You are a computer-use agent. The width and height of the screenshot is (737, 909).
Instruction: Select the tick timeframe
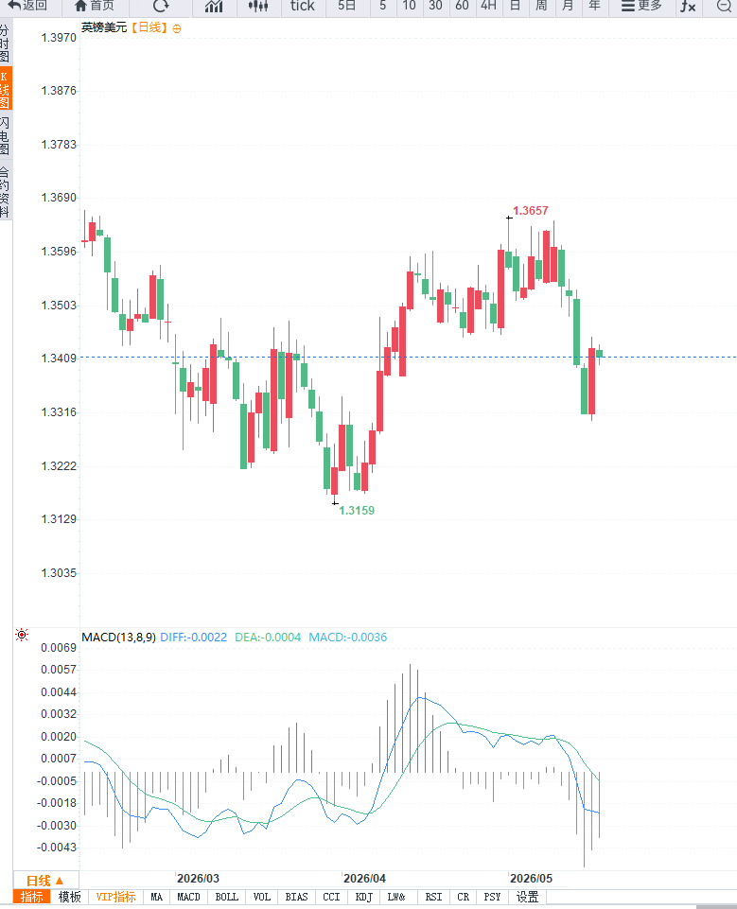pyautogui.click(x=302, y=6)
